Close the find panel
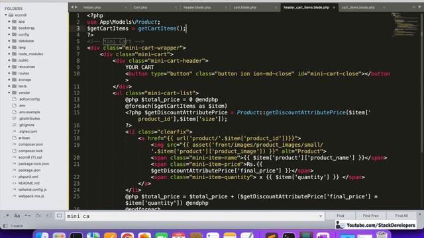Viewport: 424px width, 238px height. [x=419, y=214]
